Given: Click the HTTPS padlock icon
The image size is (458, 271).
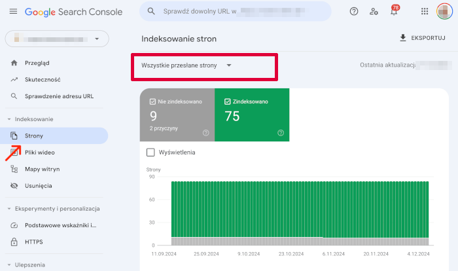Looking at the screenshot, I should (x=14, y=242).
